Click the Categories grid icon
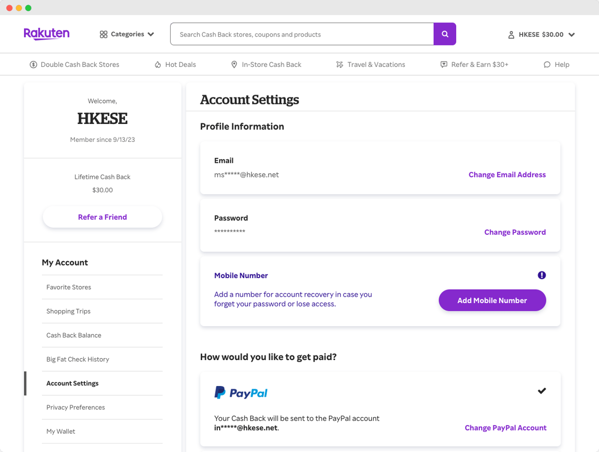This screenshot has height=452, width=599. pos(103,34)
